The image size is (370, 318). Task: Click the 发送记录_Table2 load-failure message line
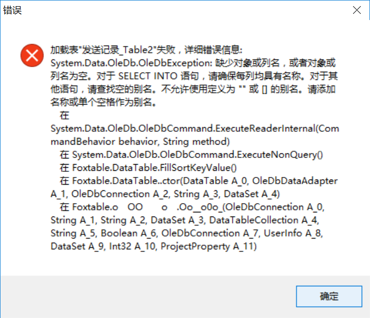pos(146,50)
